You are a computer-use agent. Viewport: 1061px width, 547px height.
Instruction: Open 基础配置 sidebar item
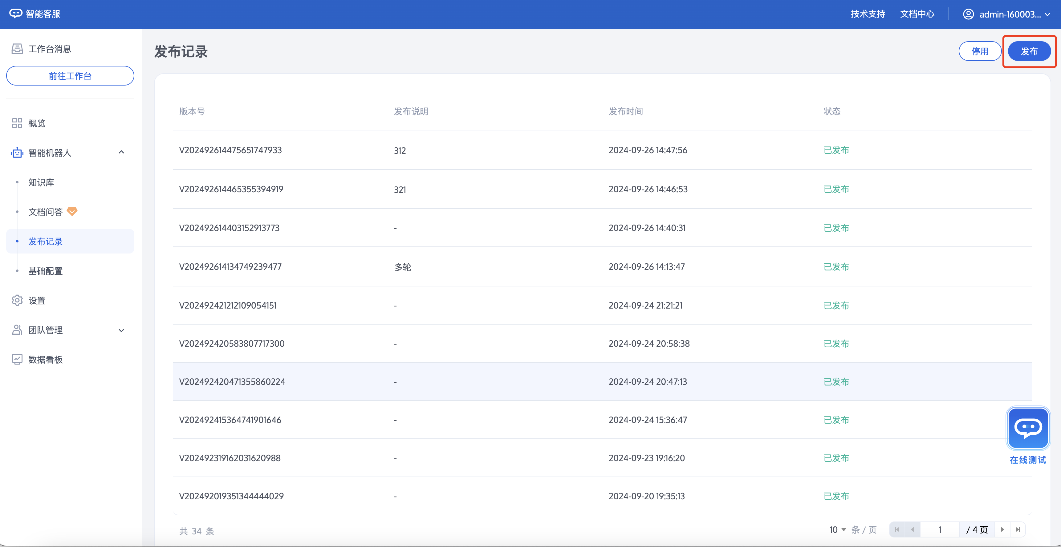[x=45, y=271]
